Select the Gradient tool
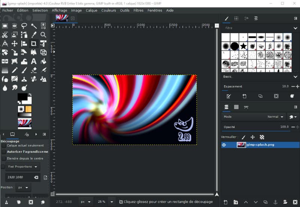This screenshot has width=300, height=207. pos(5,70)
